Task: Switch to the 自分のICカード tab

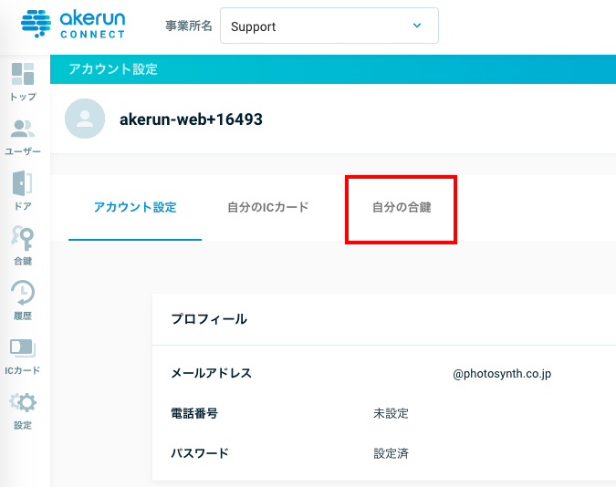Action: coord(268,207)
